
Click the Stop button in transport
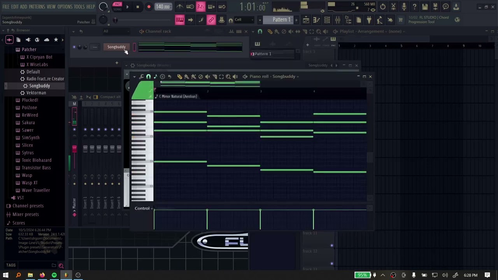point(138,7)
